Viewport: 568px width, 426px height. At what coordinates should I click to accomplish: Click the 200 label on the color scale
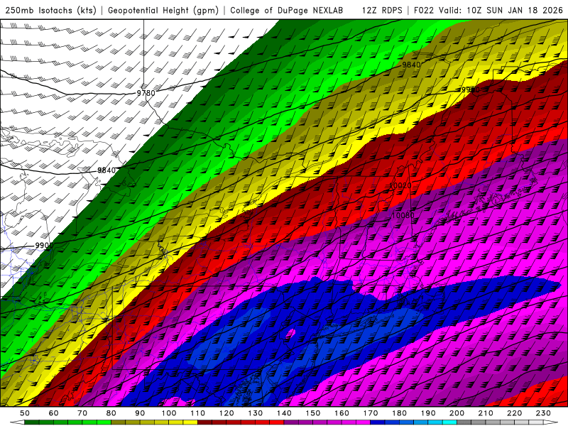point(457,413)
